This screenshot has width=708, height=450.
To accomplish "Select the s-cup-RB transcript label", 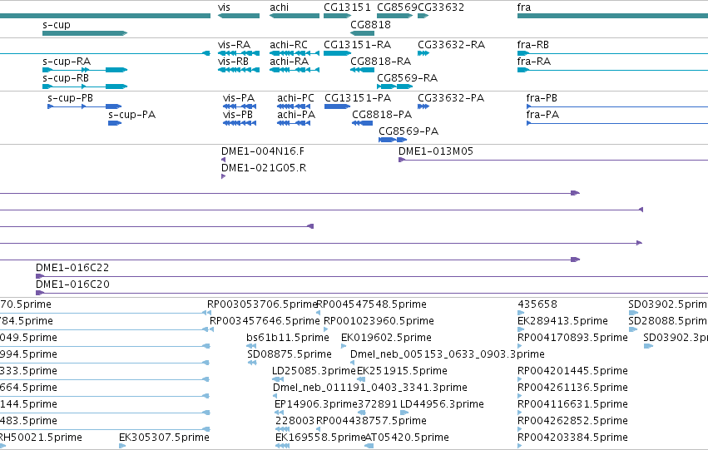I will point(66,77).
